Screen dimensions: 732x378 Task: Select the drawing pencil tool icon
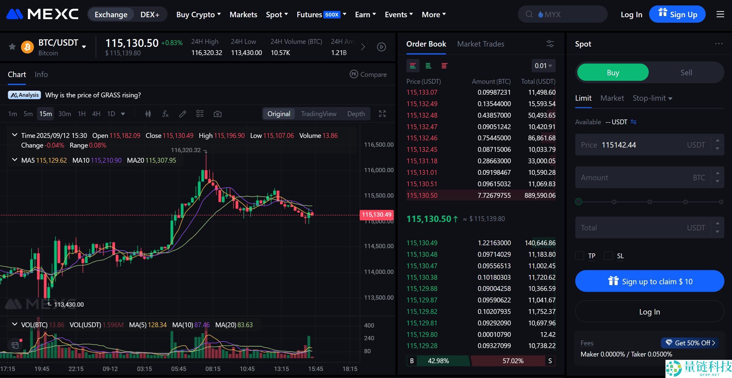[182, 114]
